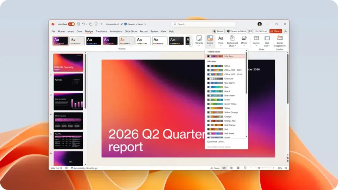Open the Layout dropdown
338x190 pixels.
click(x=256, y=41)
